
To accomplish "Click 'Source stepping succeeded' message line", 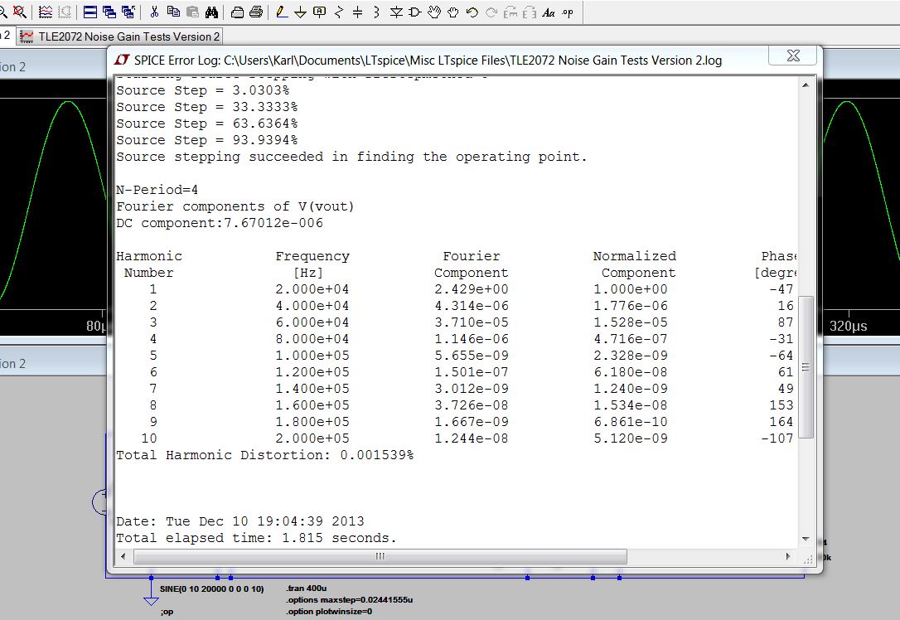I will 351,157.
